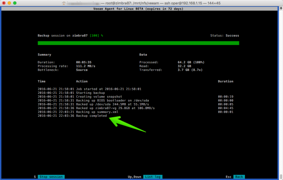The image size is (283, 180).
Task: Select the 'Starting backup' log entry
Action: click(71, 93)
